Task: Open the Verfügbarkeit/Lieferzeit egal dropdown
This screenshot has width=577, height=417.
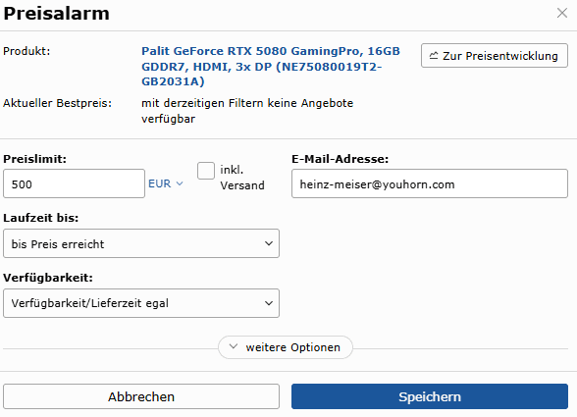Action: 141,303
